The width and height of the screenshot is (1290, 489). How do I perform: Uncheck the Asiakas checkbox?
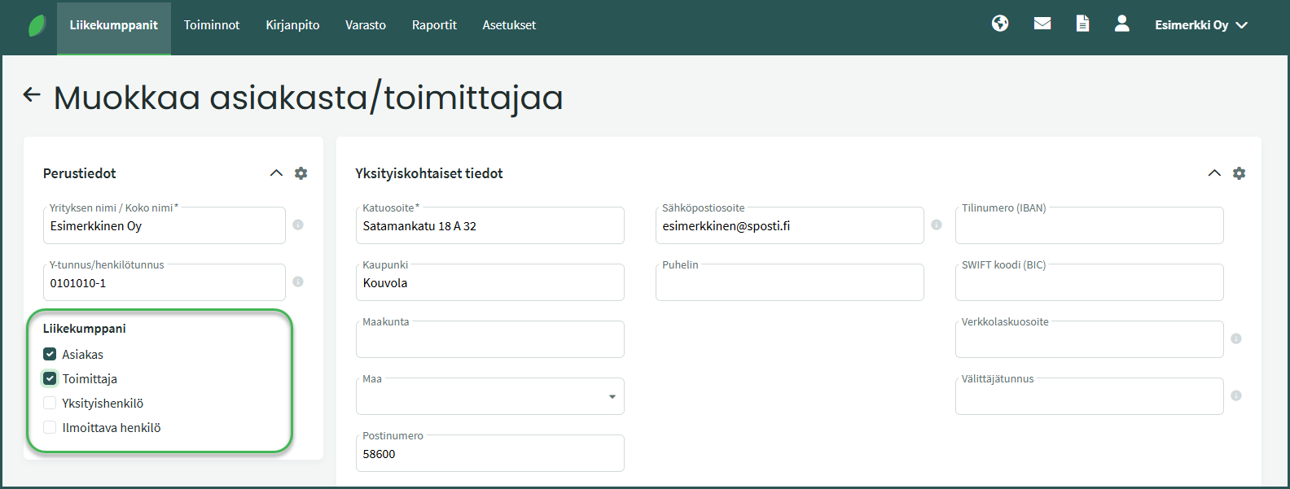pos(50,354)
